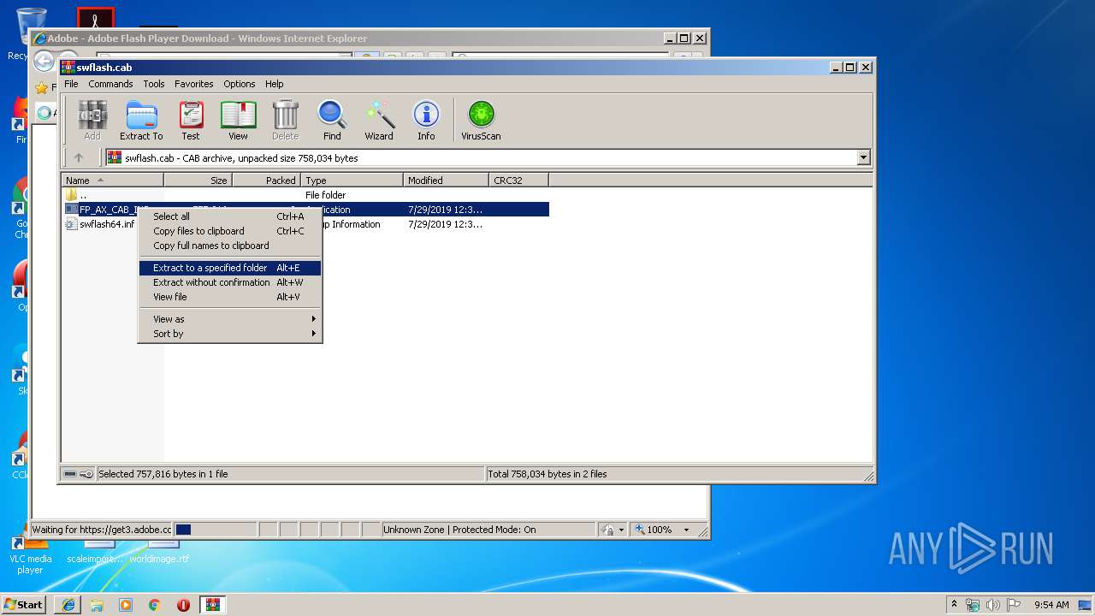Open the Options menu
The image size is (1095, 616).
[x=240, y=84]
